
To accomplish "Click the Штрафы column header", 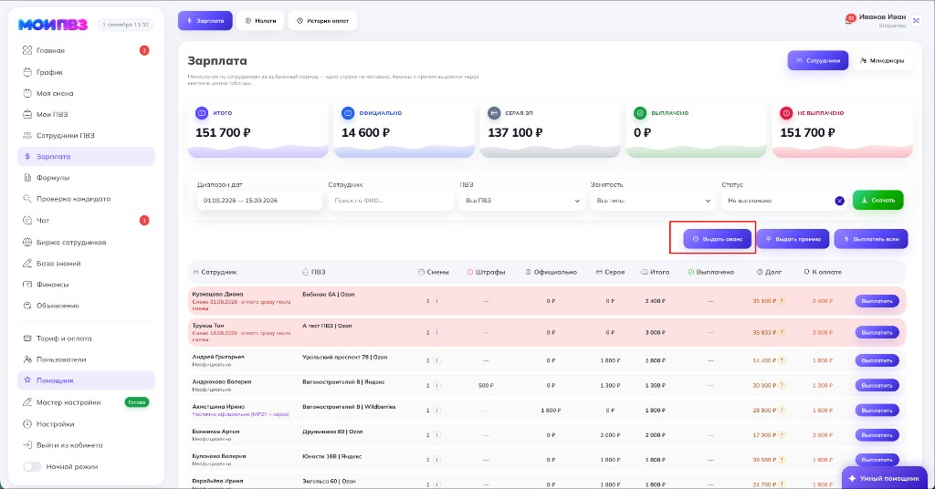I will pos(486,272).
